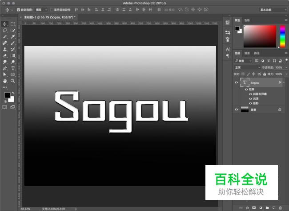Open the layer opacity 100% dropdown arrow
Image resolution: width=289 pixels, height=211 pixels.
tap(286, 67)
